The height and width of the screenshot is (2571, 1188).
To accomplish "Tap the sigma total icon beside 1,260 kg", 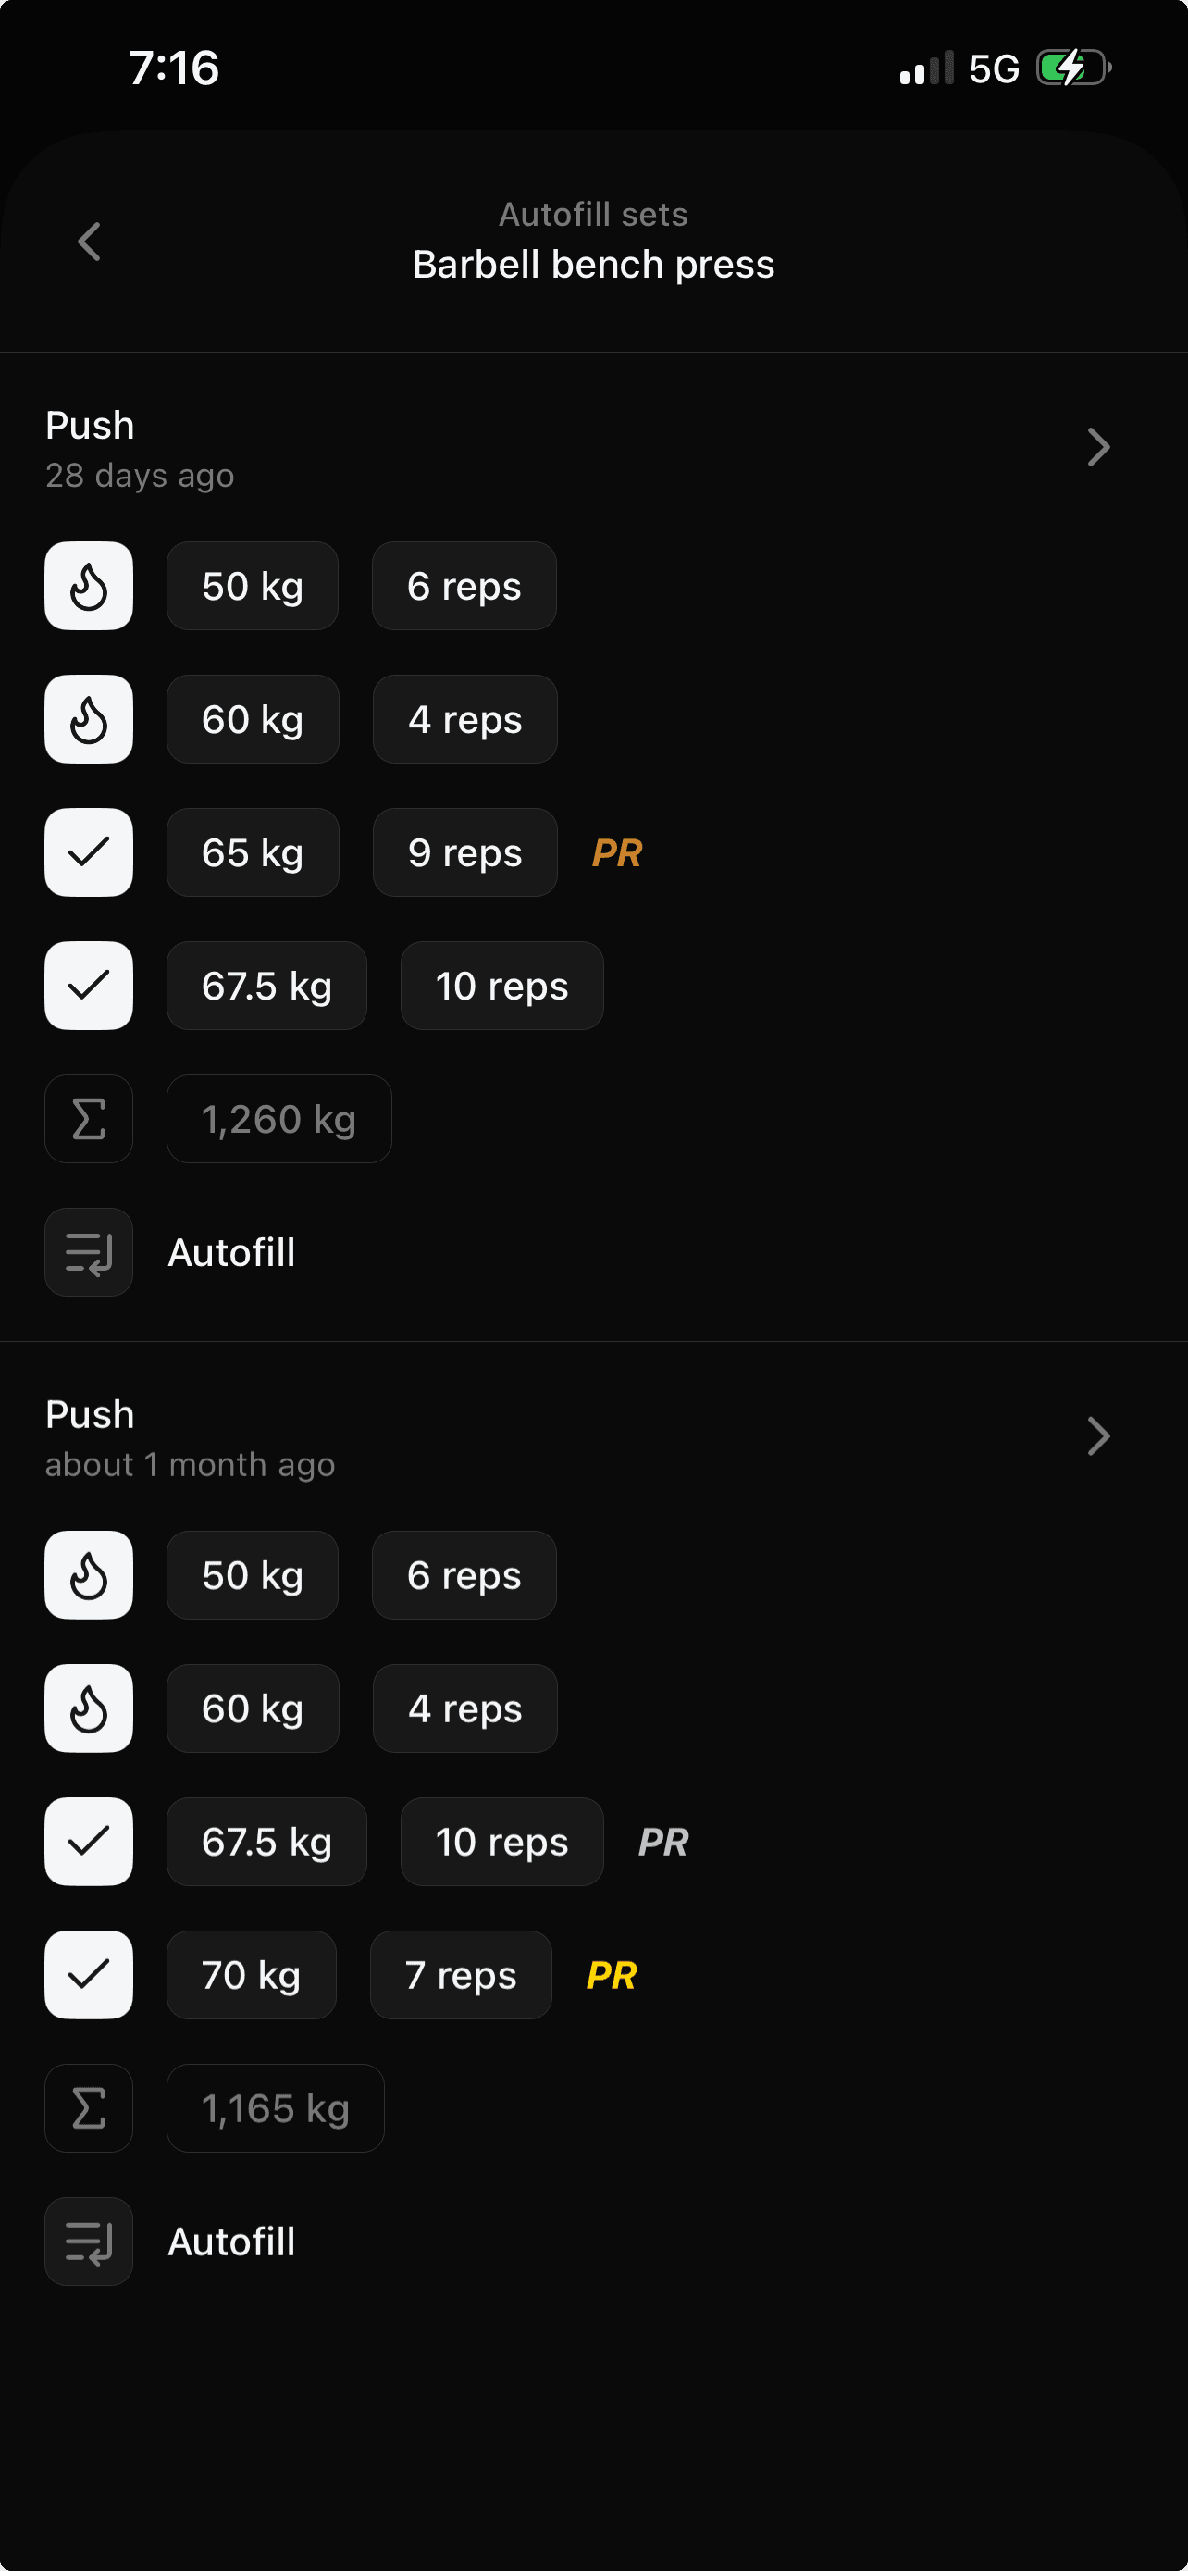I will [89, 1119].
